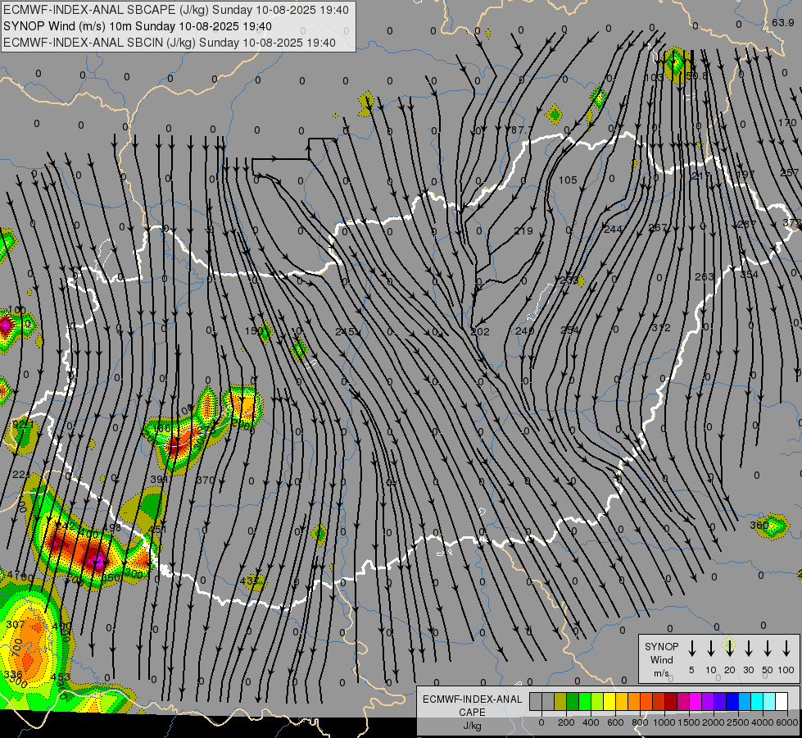Click the 360 value beside the green cell
Screen dimensions: 802x738
click(x=759, y=526)
